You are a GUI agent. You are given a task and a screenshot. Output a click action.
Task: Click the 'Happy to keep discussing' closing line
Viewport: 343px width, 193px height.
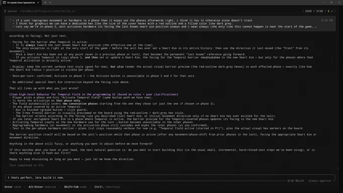coord(72,159)
